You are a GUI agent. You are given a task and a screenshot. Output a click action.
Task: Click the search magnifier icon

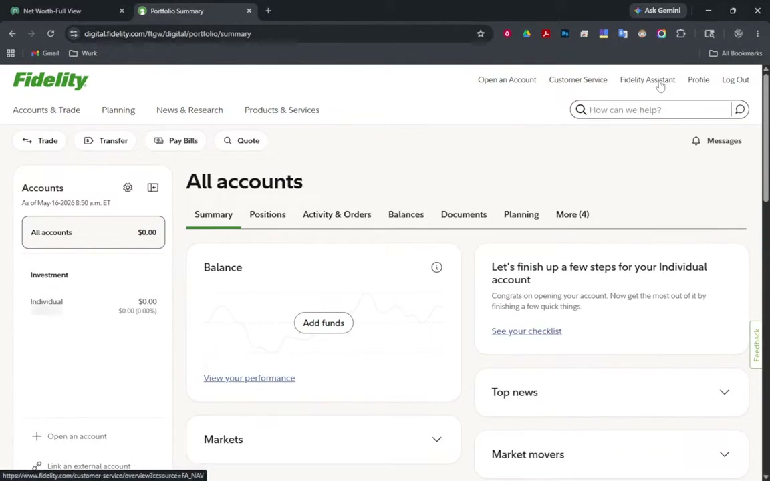pos(580,110)
